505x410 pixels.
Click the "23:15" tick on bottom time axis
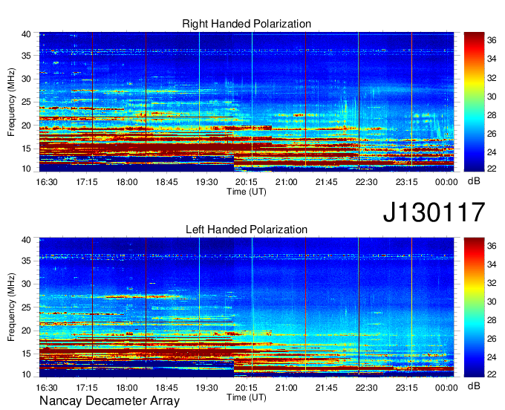(x=406, y=388)
